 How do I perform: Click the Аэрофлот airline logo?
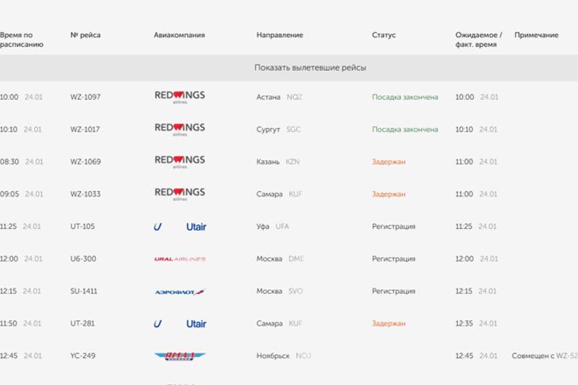click(x=180, y=292)
